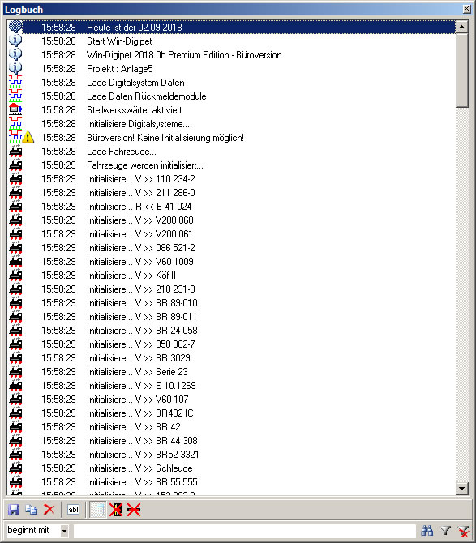Click the warning icon next to Büroversion entry
The width and height of the screenshot is (476, 543).
coord(28,138)
